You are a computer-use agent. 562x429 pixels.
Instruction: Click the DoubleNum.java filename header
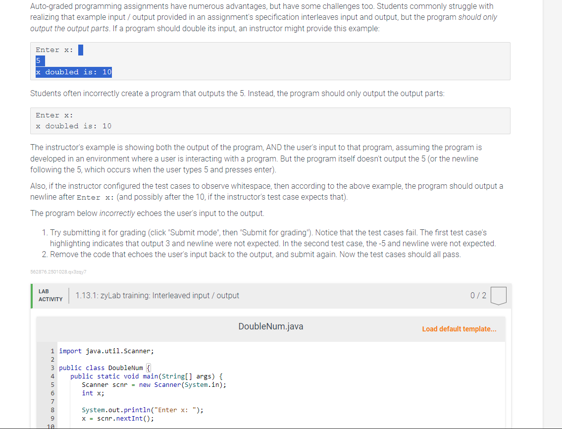coord(270,326)
